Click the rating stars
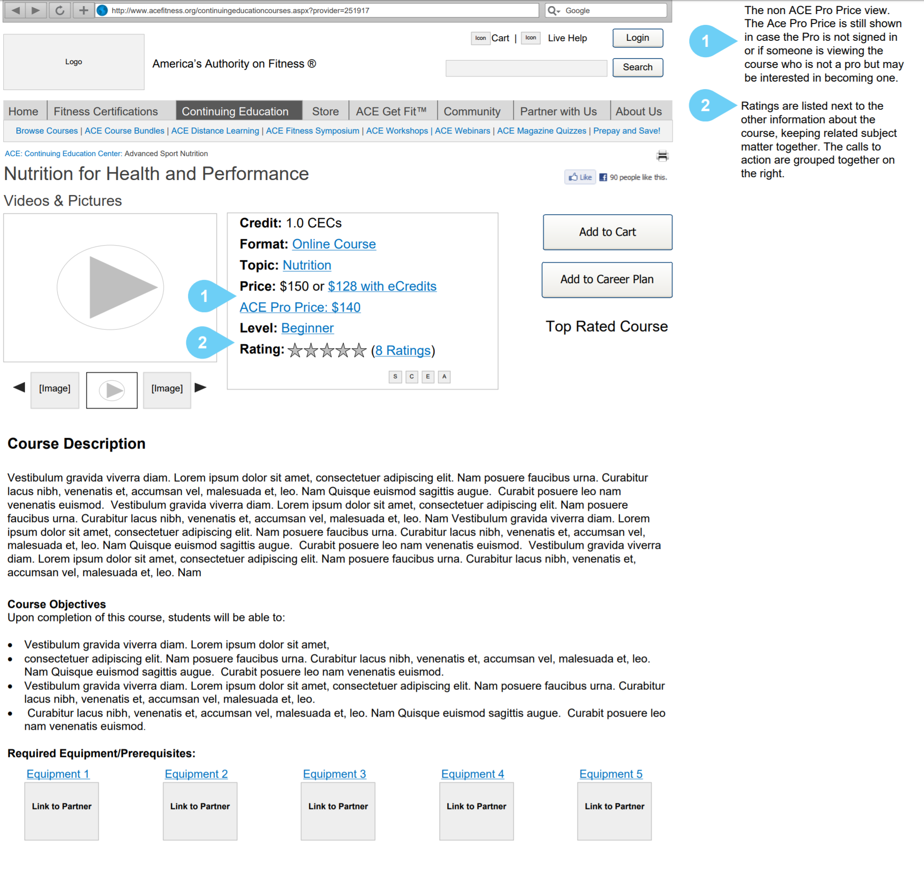Screen dimensions: 924x869 [327, 350]
